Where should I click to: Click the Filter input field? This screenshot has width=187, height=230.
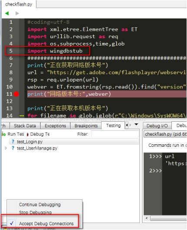tap(115, 134)
